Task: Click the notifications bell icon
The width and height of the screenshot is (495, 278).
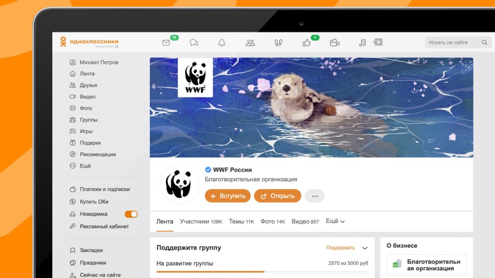Action: (x=222, y=42)
